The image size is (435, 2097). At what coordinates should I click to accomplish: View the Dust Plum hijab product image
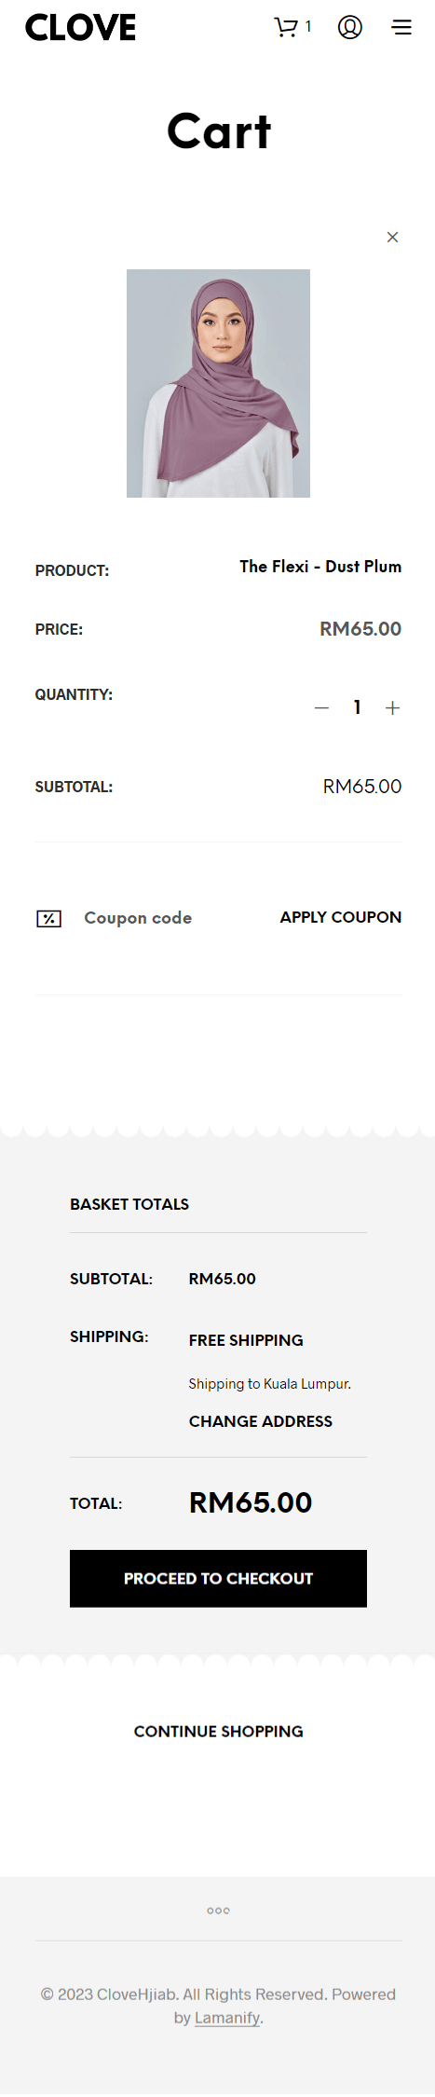tap(218, 383)
